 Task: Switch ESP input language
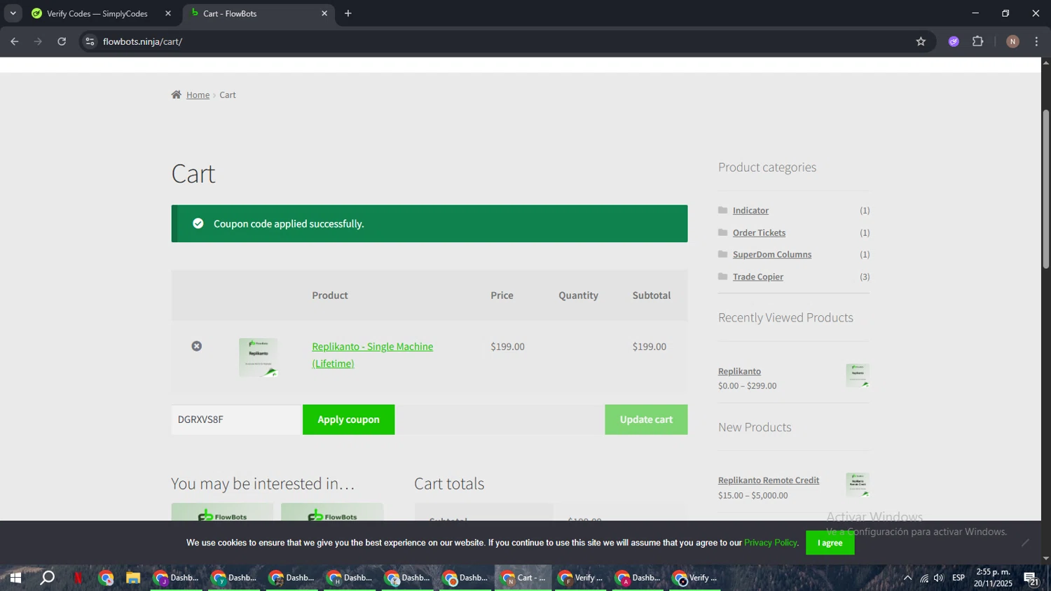pos(959,578)
